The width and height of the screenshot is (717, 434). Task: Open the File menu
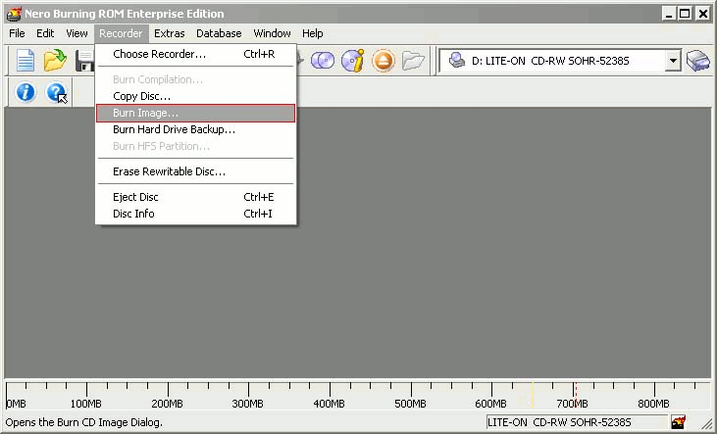(x=17, y=33)
